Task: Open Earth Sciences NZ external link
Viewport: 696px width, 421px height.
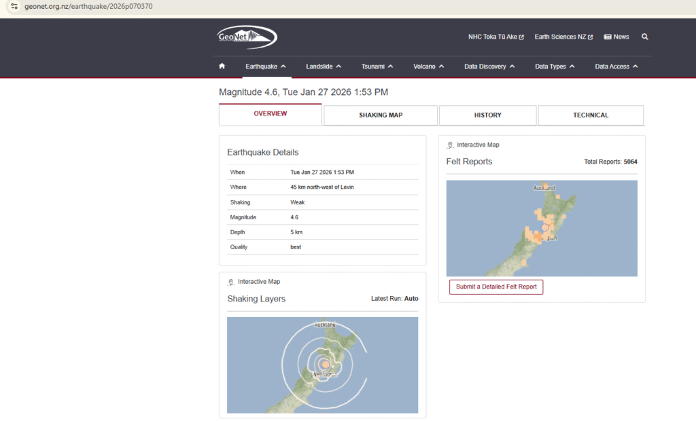Action: (x=563, y=37)
